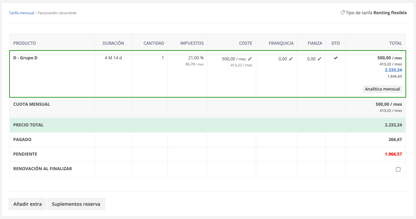The image size is (416, 219).
Task: Open Suplementos reserva
Action: click(x=76, y=204)
